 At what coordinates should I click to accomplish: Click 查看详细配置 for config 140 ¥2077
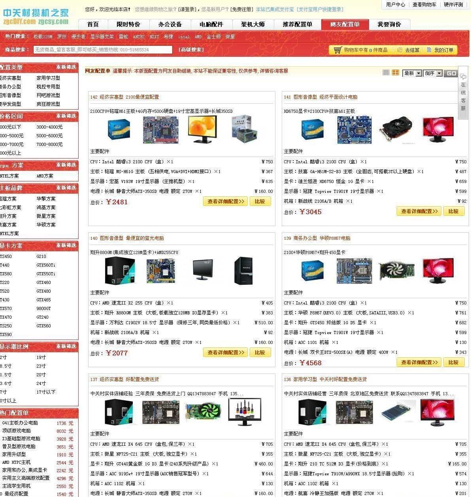click(x=226, y=352)
